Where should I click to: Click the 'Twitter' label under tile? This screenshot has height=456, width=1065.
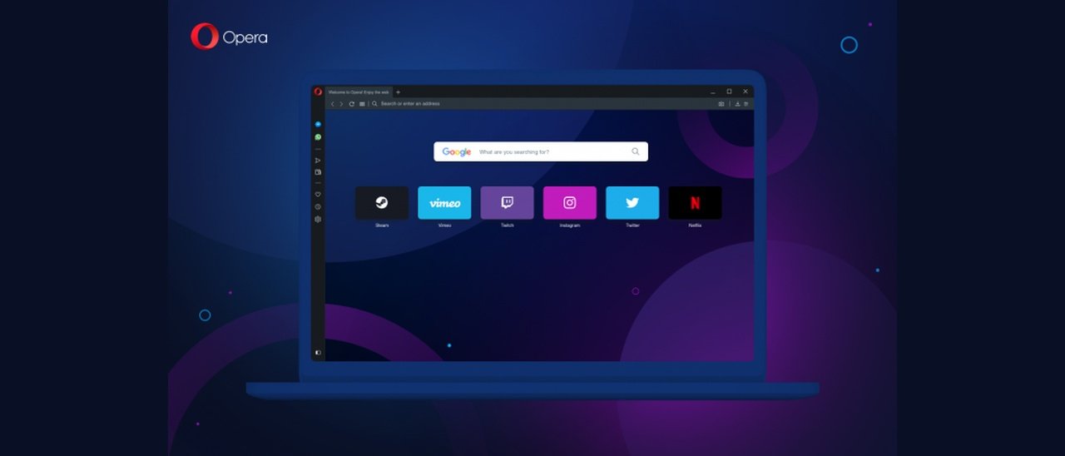coord(632,226)
